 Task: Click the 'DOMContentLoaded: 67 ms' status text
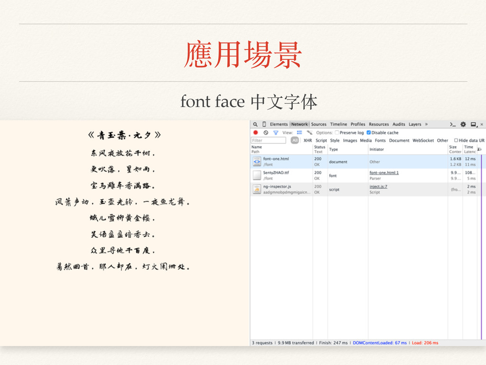(x=380, y=343)
